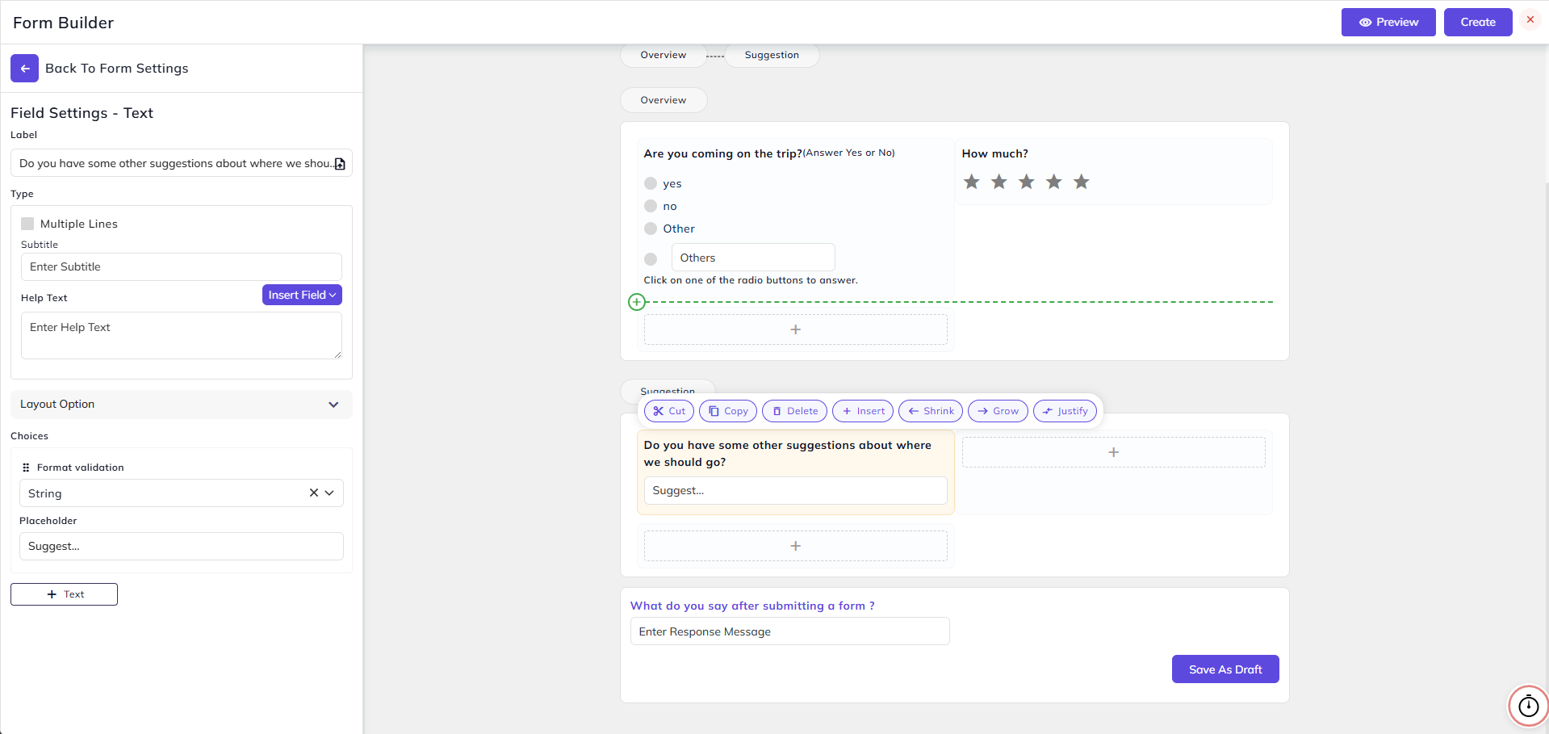This screenshot has width=1549, height=734.
Task: Click the fourth rating star
Action: 1054,182
